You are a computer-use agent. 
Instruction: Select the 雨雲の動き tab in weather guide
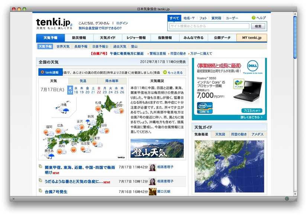pos(239,134)
